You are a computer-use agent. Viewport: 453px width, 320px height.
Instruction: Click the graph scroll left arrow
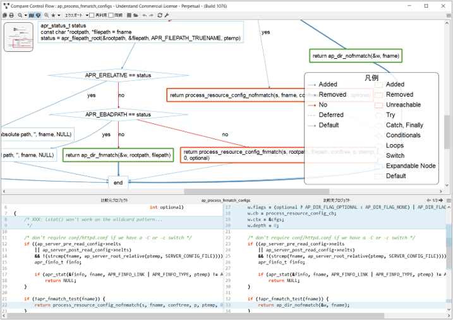click(x=4, y=192)
